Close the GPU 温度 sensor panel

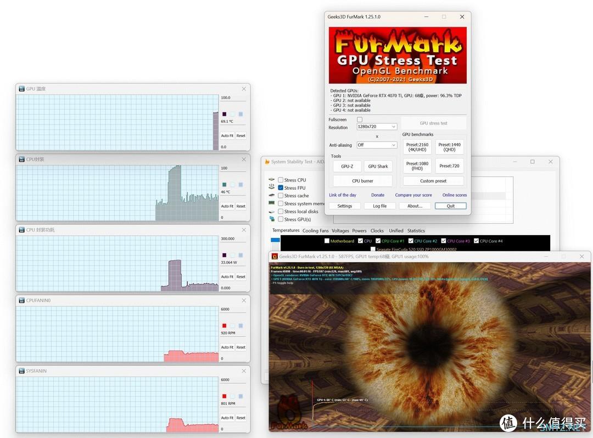(244, 89)
